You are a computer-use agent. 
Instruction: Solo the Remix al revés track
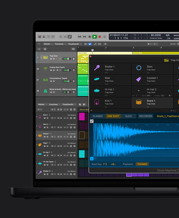[54, 92]
